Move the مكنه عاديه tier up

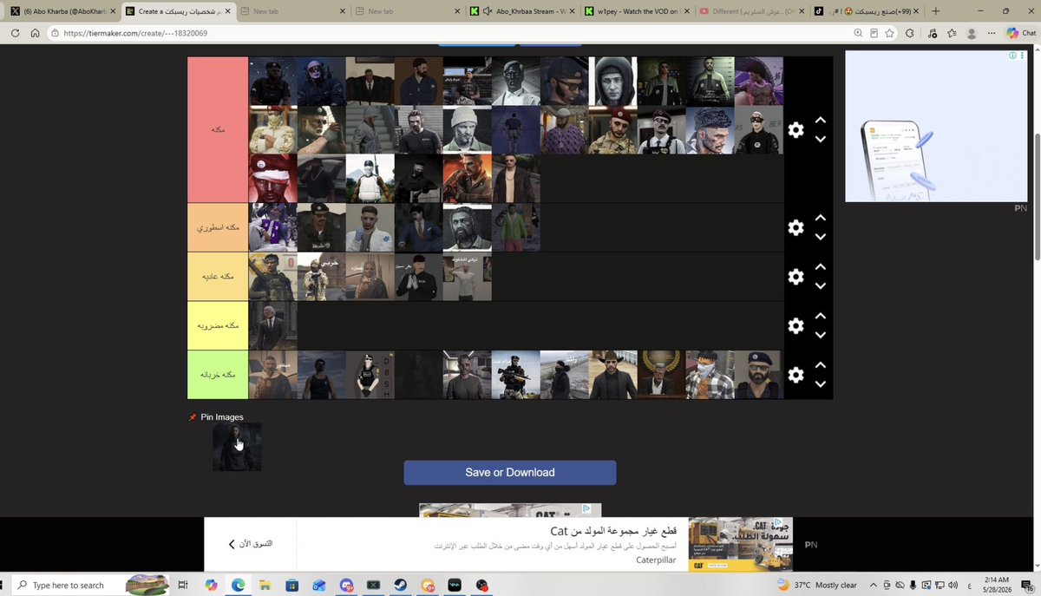[x=821, y=267]
